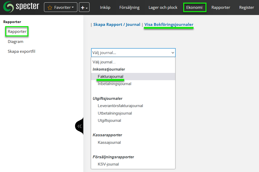Select Rapporter in the sidebar
Screen dimensions: 259x172
coord(17,32)
